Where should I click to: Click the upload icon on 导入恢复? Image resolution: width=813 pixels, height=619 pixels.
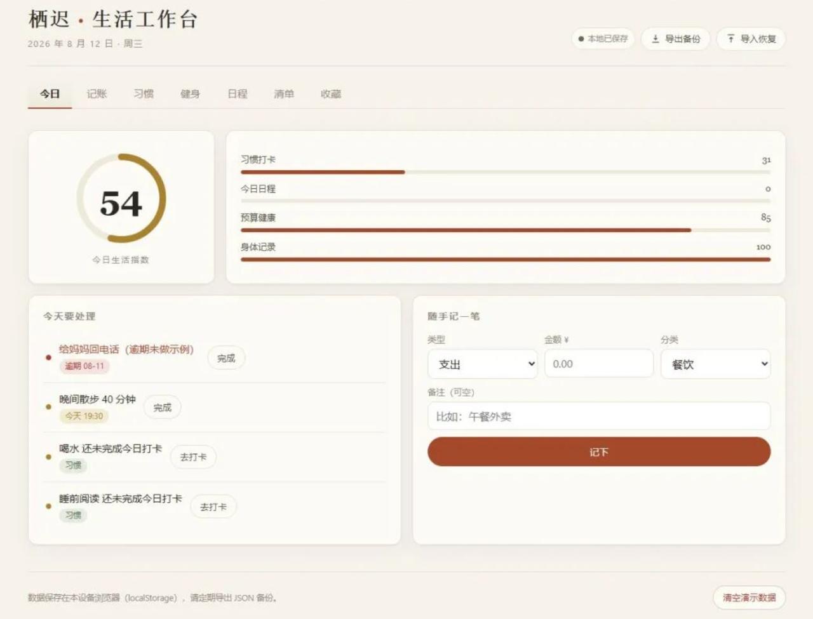731,39
